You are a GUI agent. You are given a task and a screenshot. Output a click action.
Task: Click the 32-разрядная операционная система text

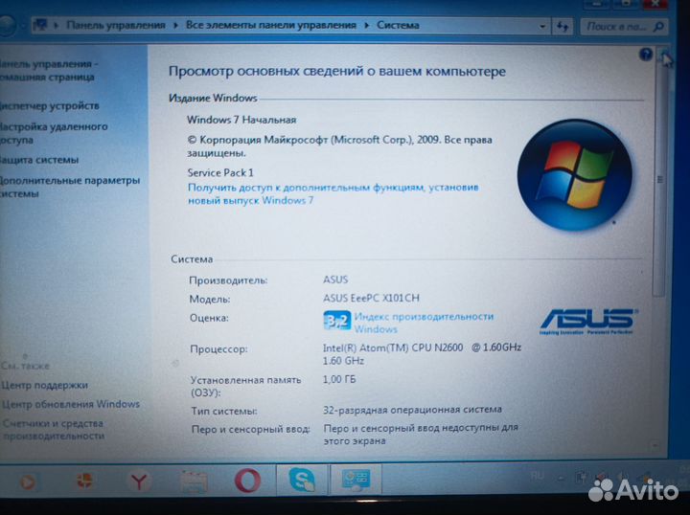[412, 410]
